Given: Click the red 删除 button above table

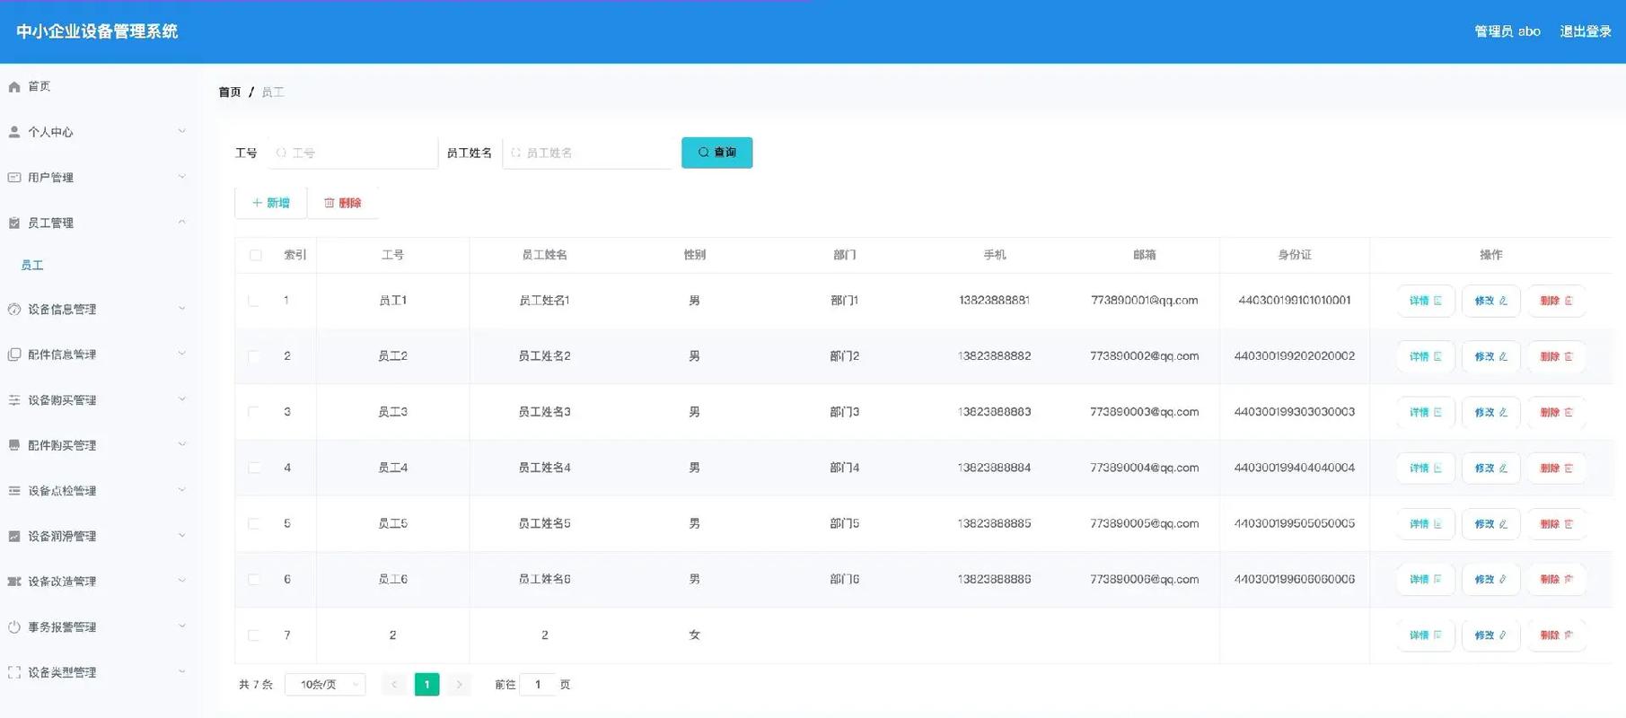Looking at the screenshot, I should [x=343, y=203].
